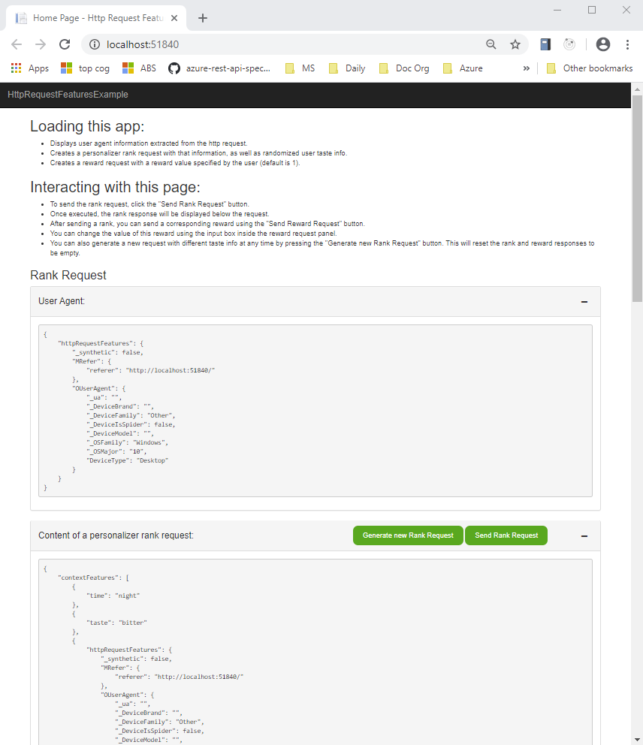This screenshot has width=643, height=745.
Task: Bookmark the page with the star icon
Action: 515,44
